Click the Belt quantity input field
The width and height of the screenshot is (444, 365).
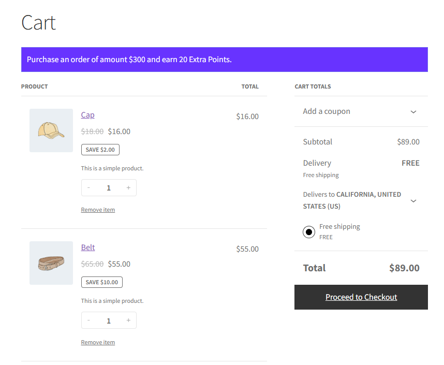(109, 320)
